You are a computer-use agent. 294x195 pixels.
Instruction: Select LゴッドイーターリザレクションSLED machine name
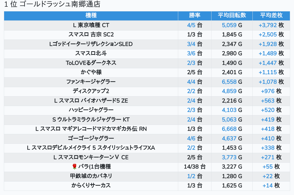click(91, 44)
